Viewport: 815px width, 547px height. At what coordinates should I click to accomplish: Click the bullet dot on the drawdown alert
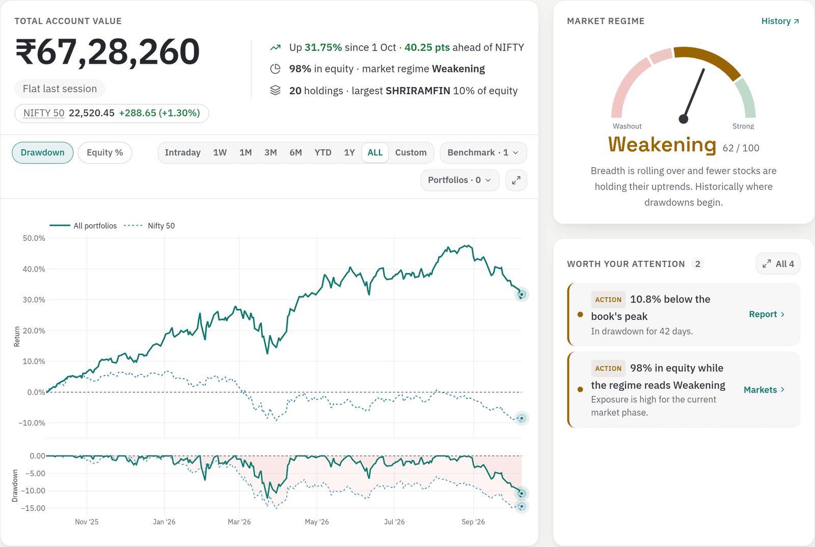[580, 315]
